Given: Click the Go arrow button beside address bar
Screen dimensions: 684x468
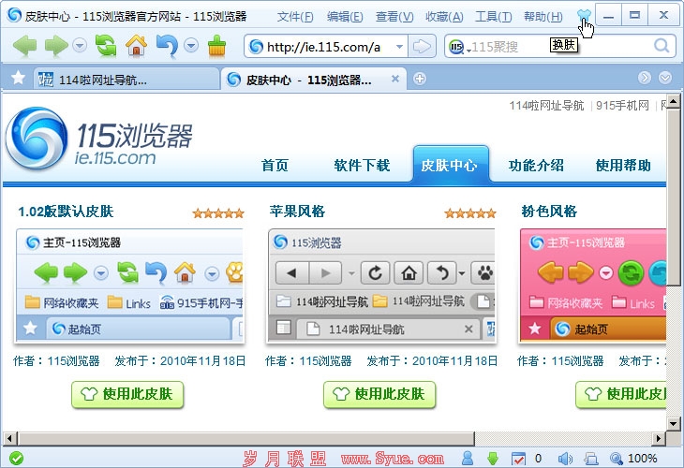Looking at the screenshot, I should (x=422, y=46).
